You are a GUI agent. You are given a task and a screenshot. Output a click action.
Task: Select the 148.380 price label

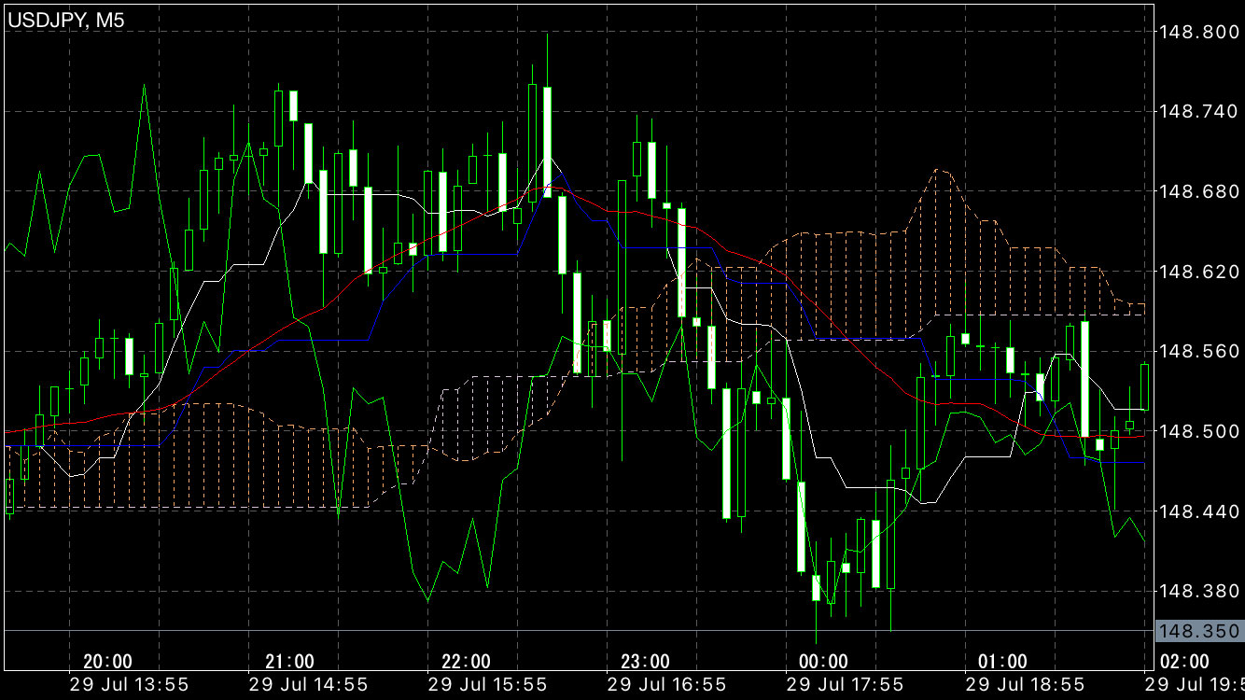1198,591
